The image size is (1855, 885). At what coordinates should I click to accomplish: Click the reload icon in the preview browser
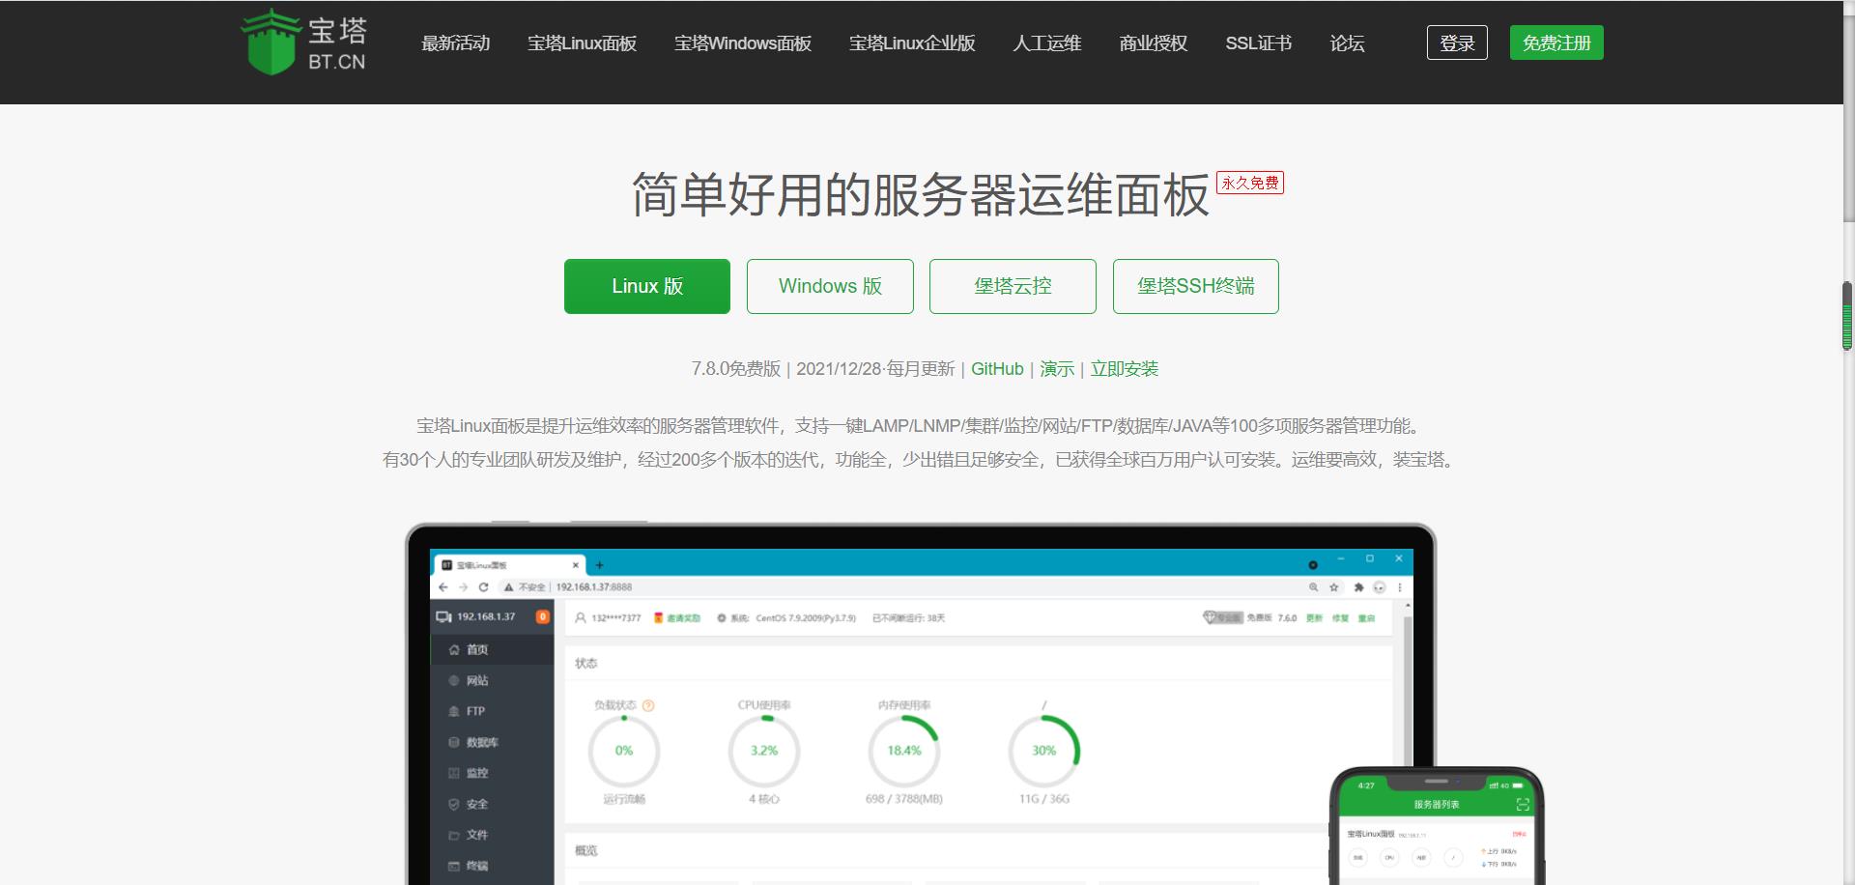[x=483, y=587]
